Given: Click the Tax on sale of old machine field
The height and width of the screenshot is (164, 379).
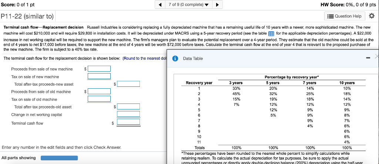Looking at the screenshot, I should coord(99,99).
